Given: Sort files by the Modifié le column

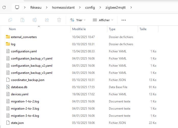Looking at the screenshot, I should point(79,29).
